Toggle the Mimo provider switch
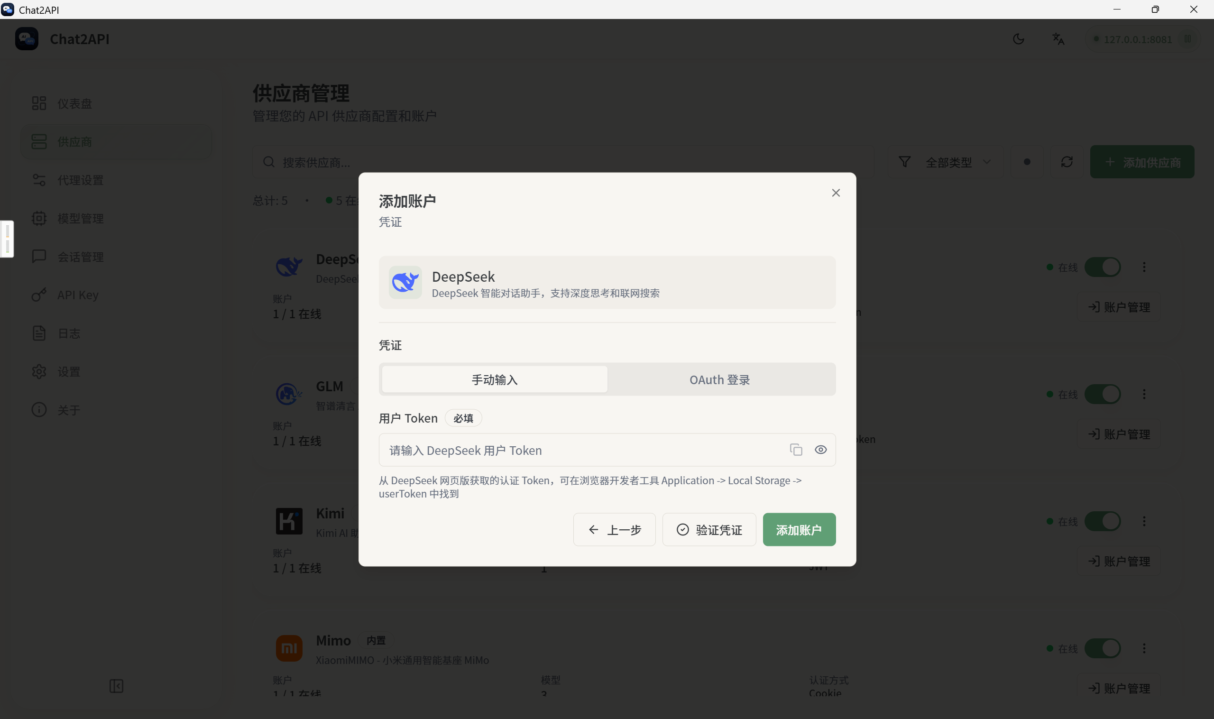1214x719 pixels. 1102,648
